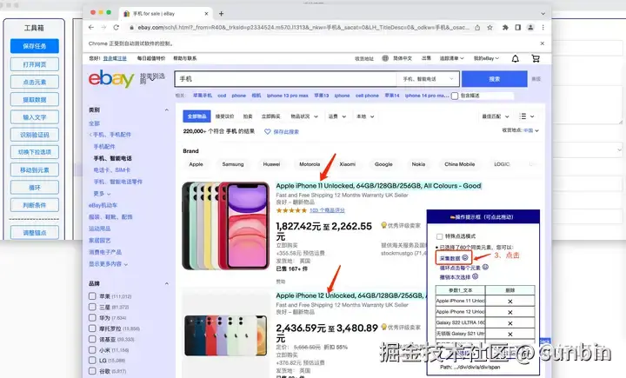This screenshot has height=378, width=626.
Task: Open the Apple iPhone 12 Unlocked listing title
Action: coord(350,295)
